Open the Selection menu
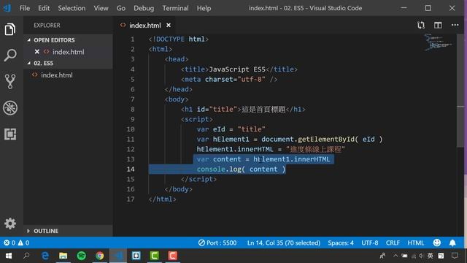467x263 pixels. pos(72,8)
